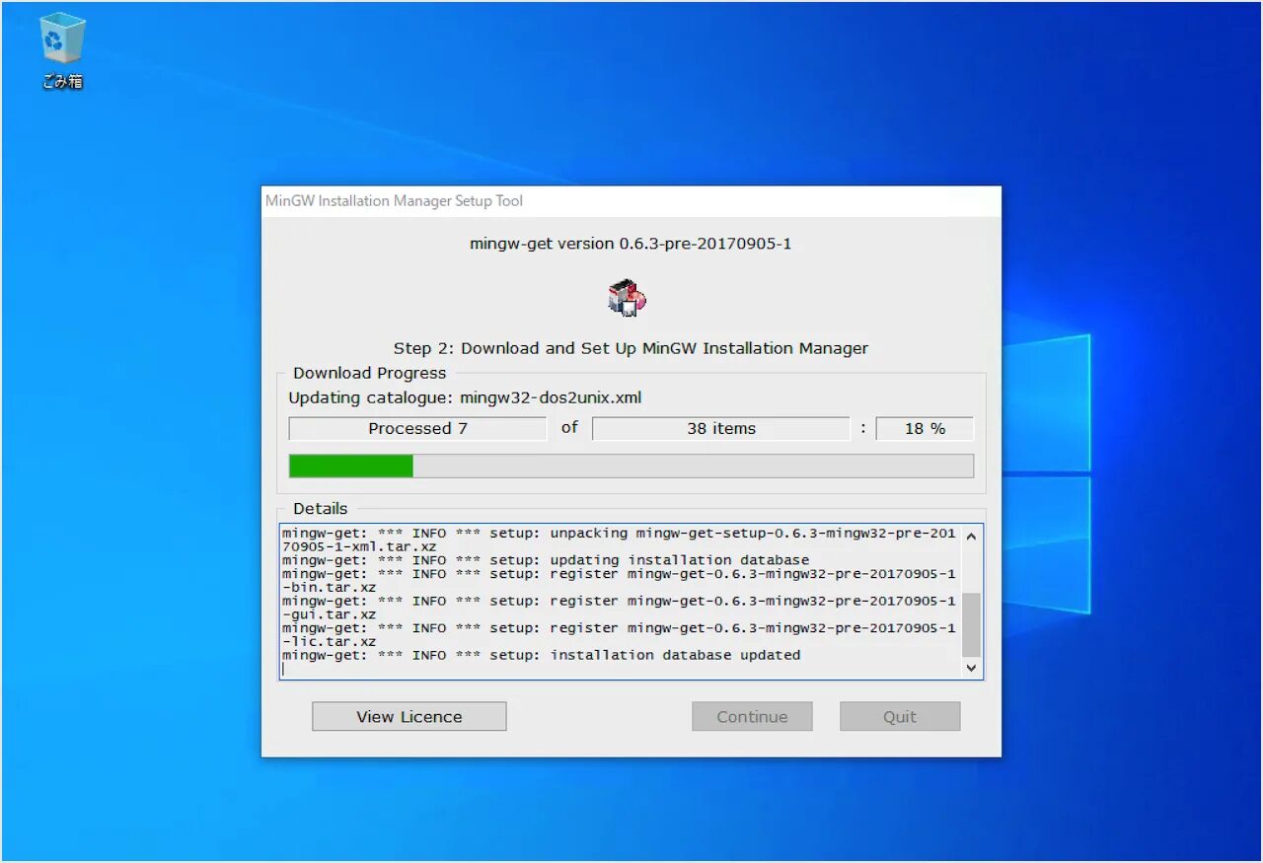
Task: Click the log line ending '-bin.tar.xz'
Action: (x=619, y=581)
